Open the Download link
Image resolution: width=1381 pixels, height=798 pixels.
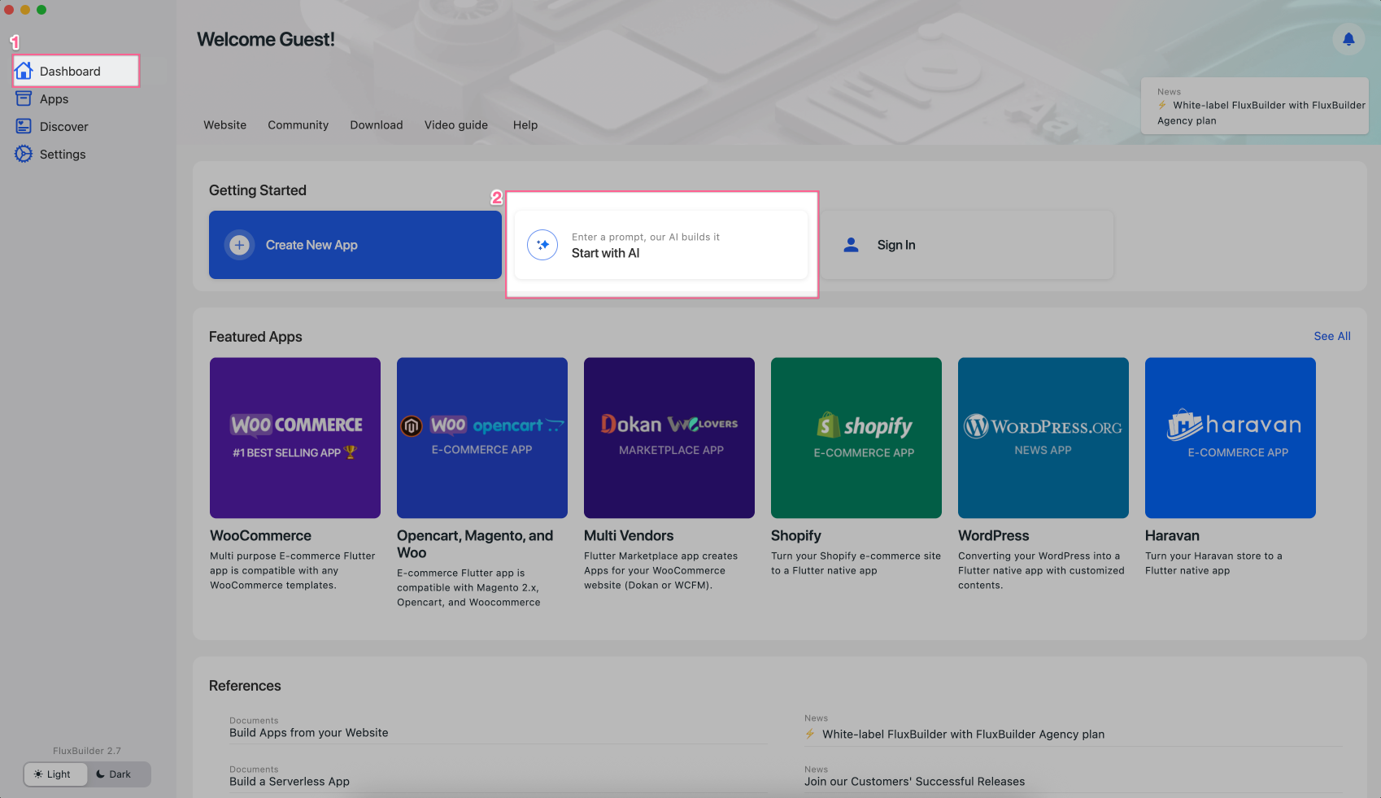pos(377,125)
